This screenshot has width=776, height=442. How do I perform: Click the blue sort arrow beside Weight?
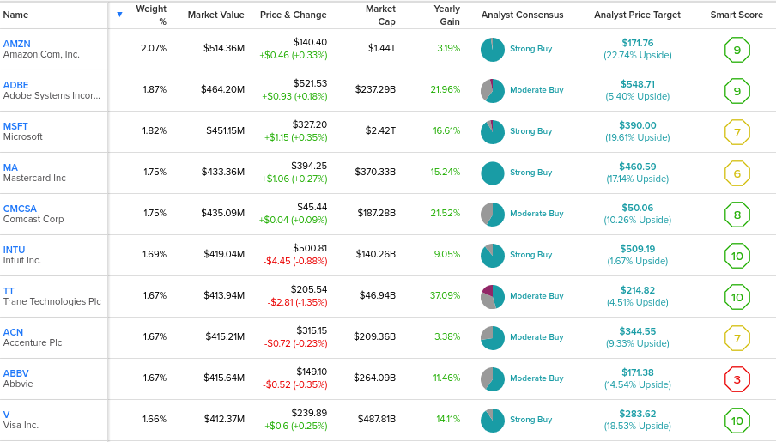click(119, 15)
